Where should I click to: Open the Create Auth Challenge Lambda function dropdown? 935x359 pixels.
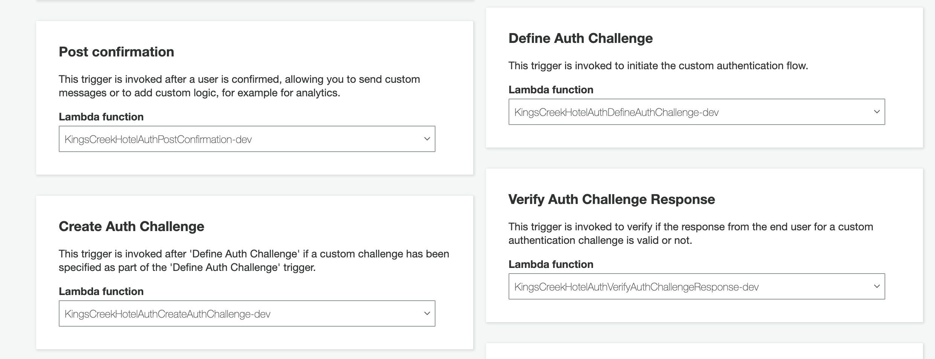click(x=247, y=313)
